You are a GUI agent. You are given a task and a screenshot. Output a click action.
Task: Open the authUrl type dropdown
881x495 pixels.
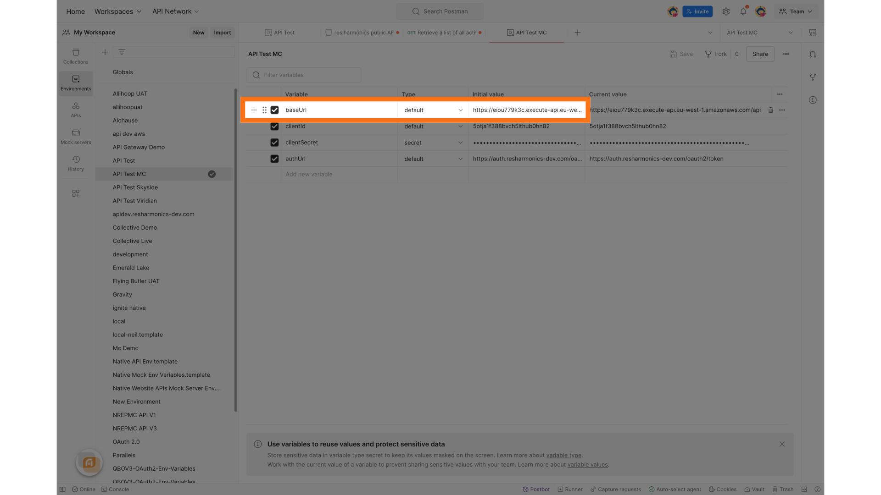(x=433, y=159)
